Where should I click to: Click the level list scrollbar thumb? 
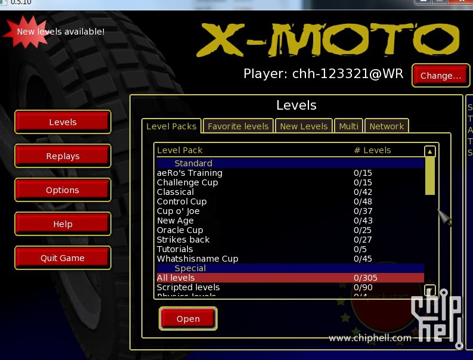click(x=429, y=176)
